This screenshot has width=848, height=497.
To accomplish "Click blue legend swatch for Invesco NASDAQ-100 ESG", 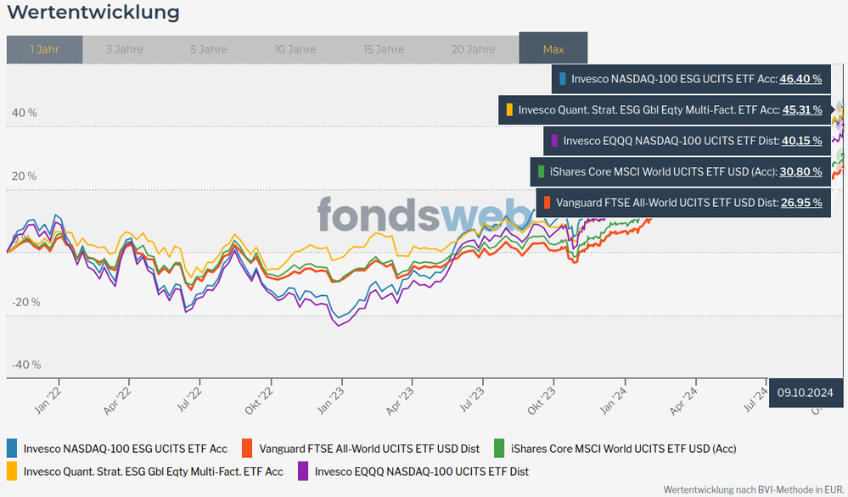I will tap(12, 449).
